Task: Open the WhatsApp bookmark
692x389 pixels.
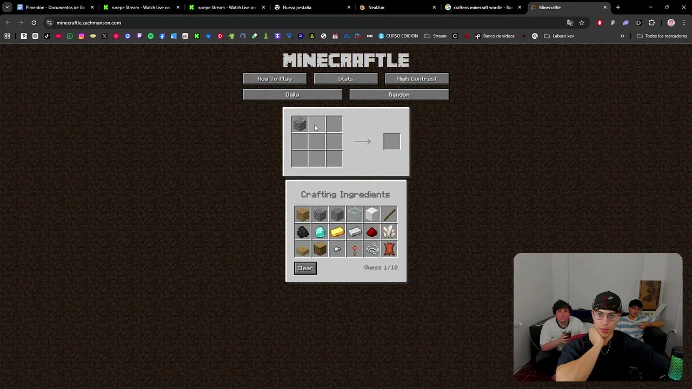Action: click(x=70, y=36)
